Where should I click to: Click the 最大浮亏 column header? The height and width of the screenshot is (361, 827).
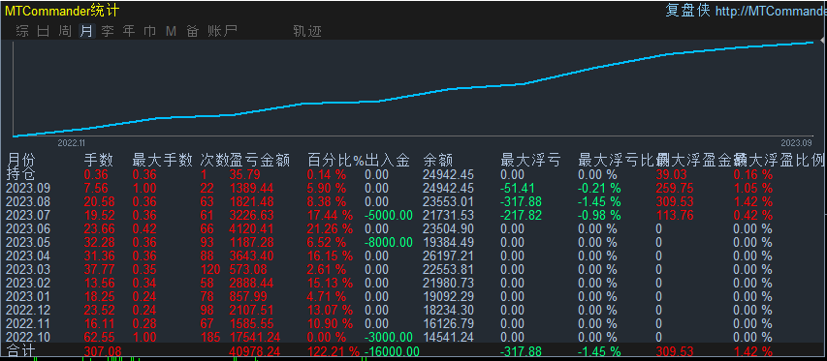pyautogui.click(x=530, y=160)
